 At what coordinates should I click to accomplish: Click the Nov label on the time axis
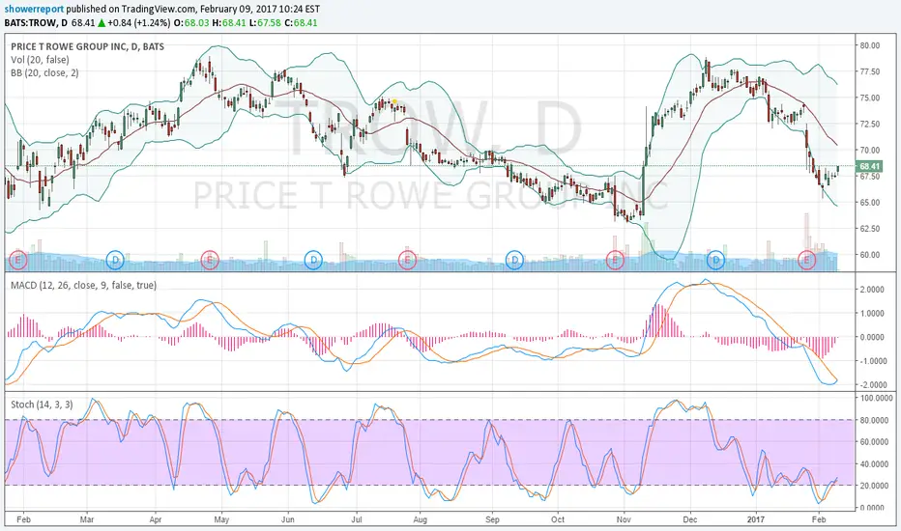[625, 519]
